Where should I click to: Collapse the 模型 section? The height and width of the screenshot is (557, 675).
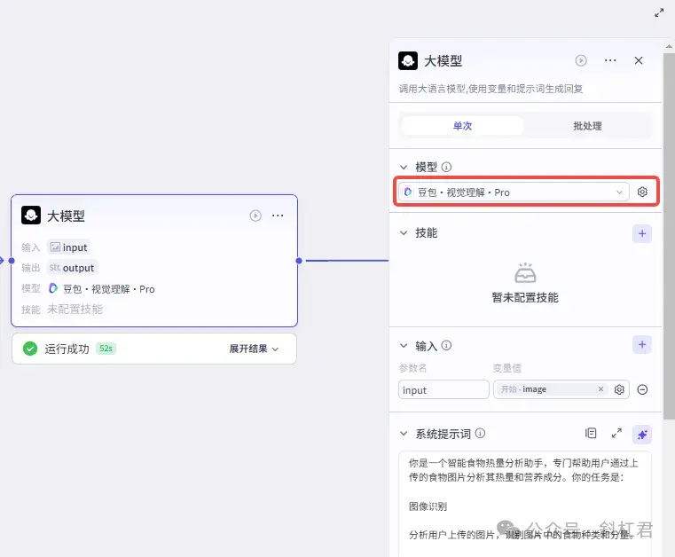click(x=404, y=167)
